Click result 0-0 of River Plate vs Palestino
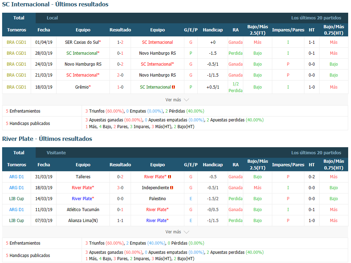Image resolution: width=351 pixels, height=263 pixels. tap(120, 199)
